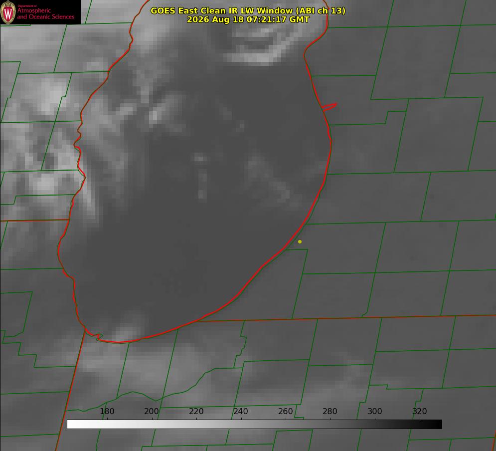Click the 200 tick on the temperature colorbar
496x451 pixels.
pyautogui.click(x=152, y=411)
